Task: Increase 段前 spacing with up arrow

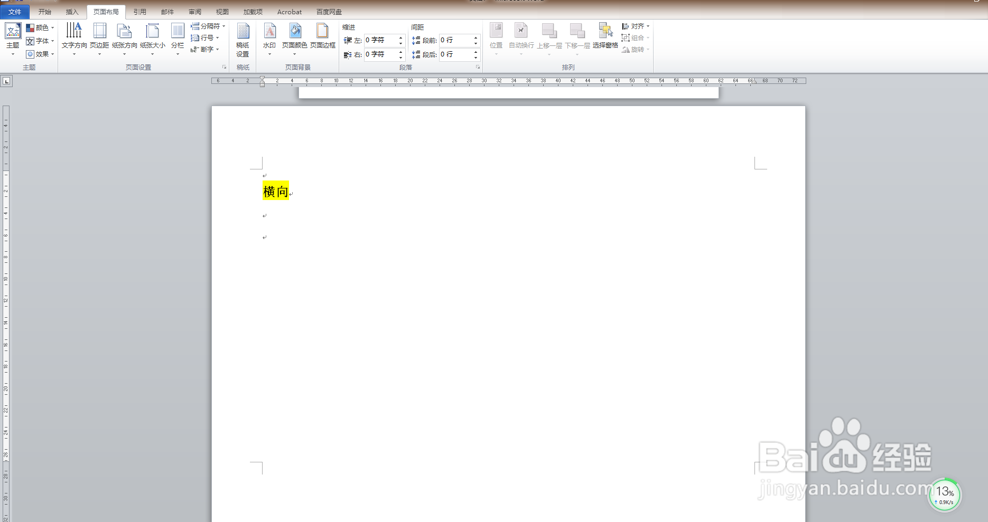Action: 476,37
